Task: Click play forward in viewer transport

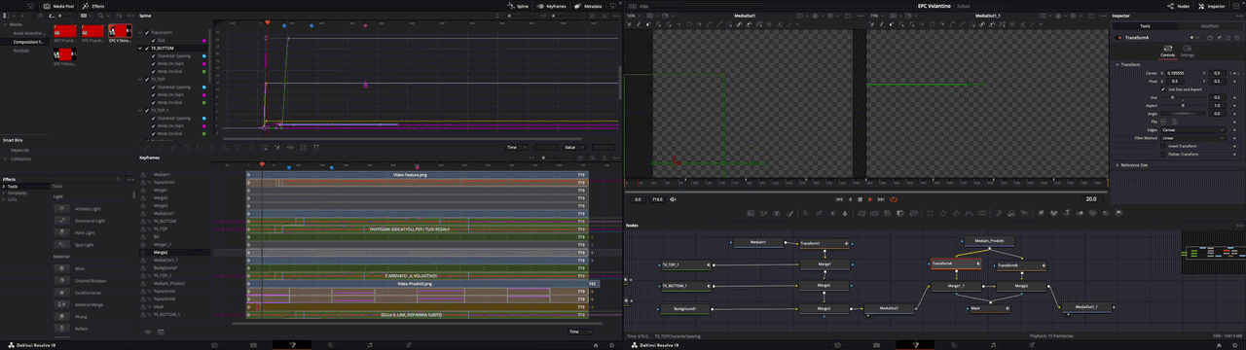Action: point(870,199)
